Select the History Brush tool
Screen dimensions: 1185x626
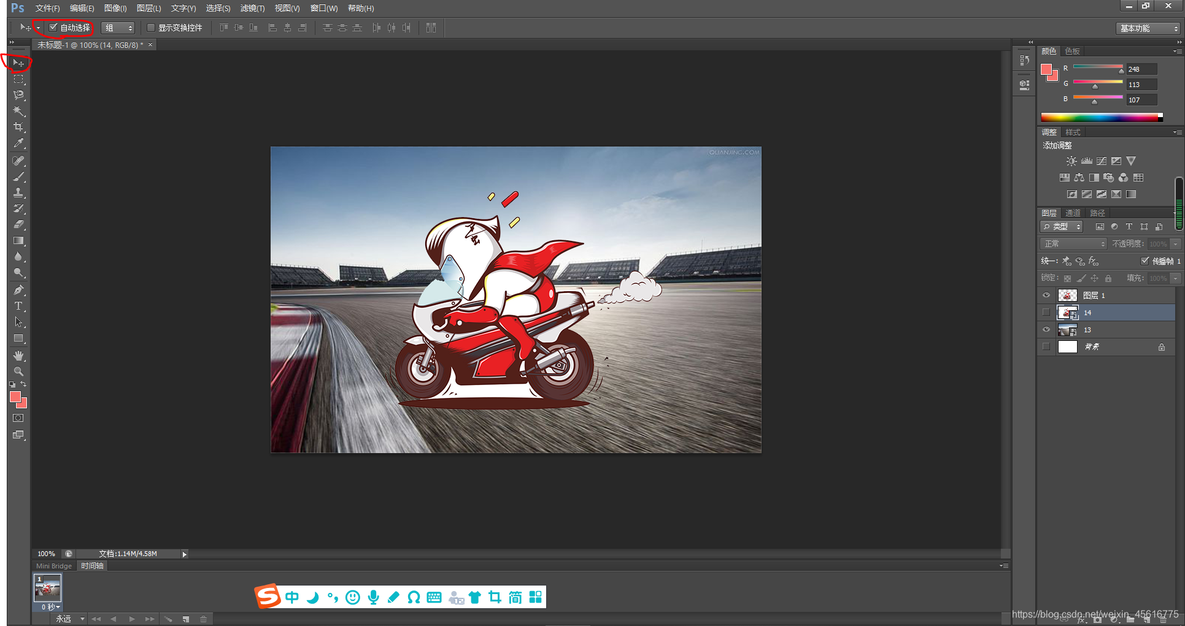pos(18,208)
